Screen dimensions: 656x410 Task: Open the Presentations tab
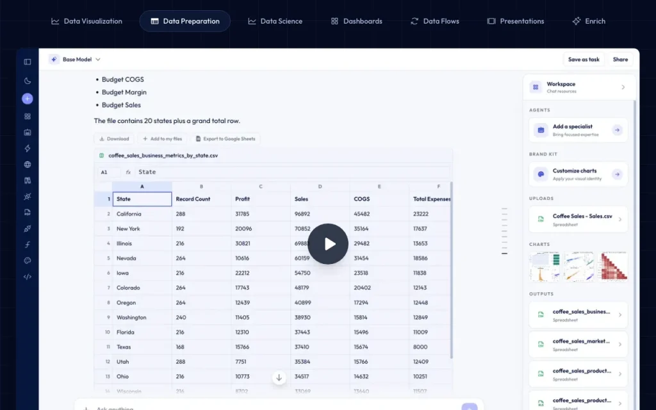[x=516, y=21]
